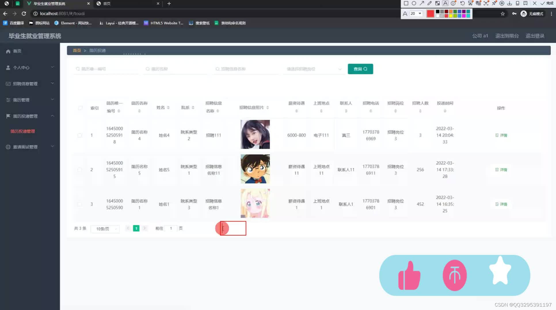Select 简历投递管理 submenu item in red
This screenshot has height=310, width=556.
coord(23,131)
